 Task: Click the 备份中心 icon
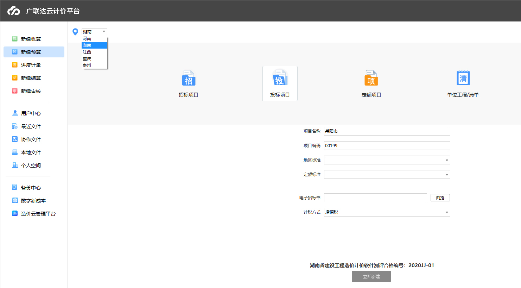click(15, 187)
